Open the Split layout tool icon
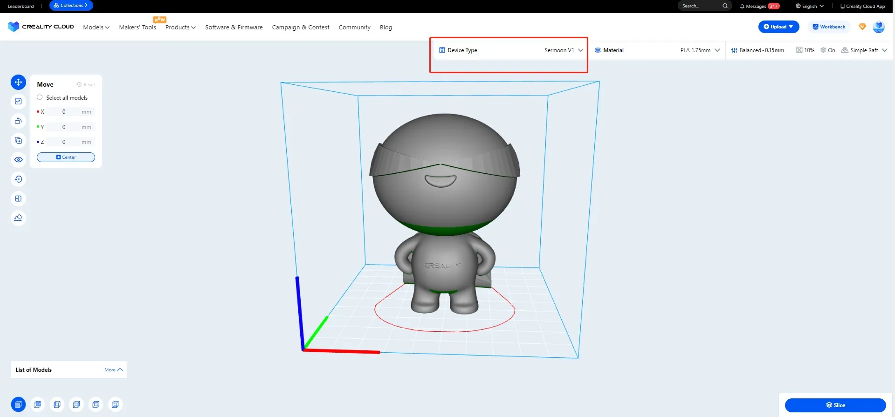 point(18,198)
